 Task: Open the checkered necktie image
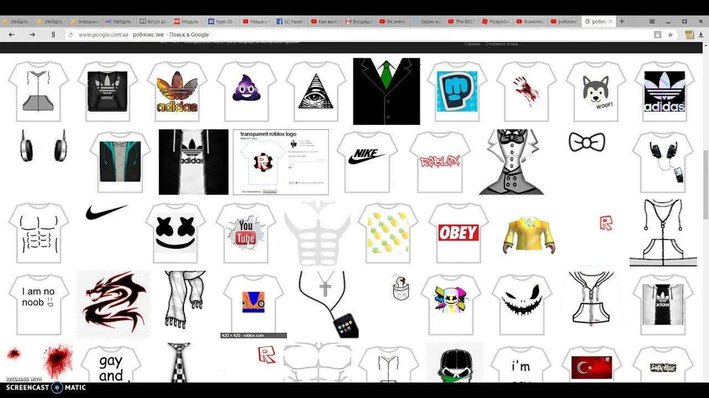tap(178, 363)
